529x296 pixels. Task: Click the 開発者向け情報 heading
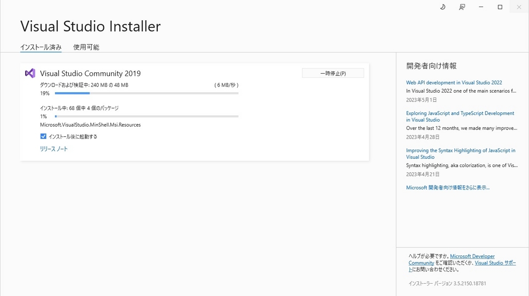click(431, 66)
